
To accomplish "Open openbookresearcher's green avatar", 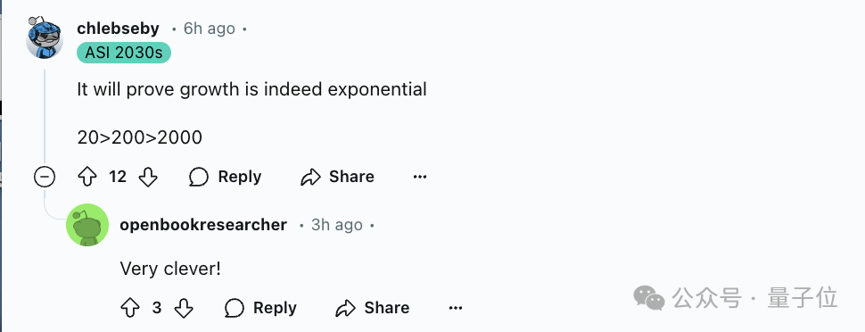I will click(87, 225).
